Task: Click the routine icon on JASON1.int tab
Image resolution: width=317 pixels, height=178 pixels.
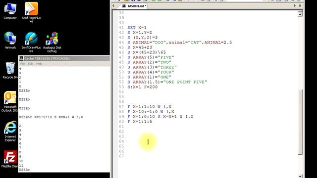Action: 124,6
